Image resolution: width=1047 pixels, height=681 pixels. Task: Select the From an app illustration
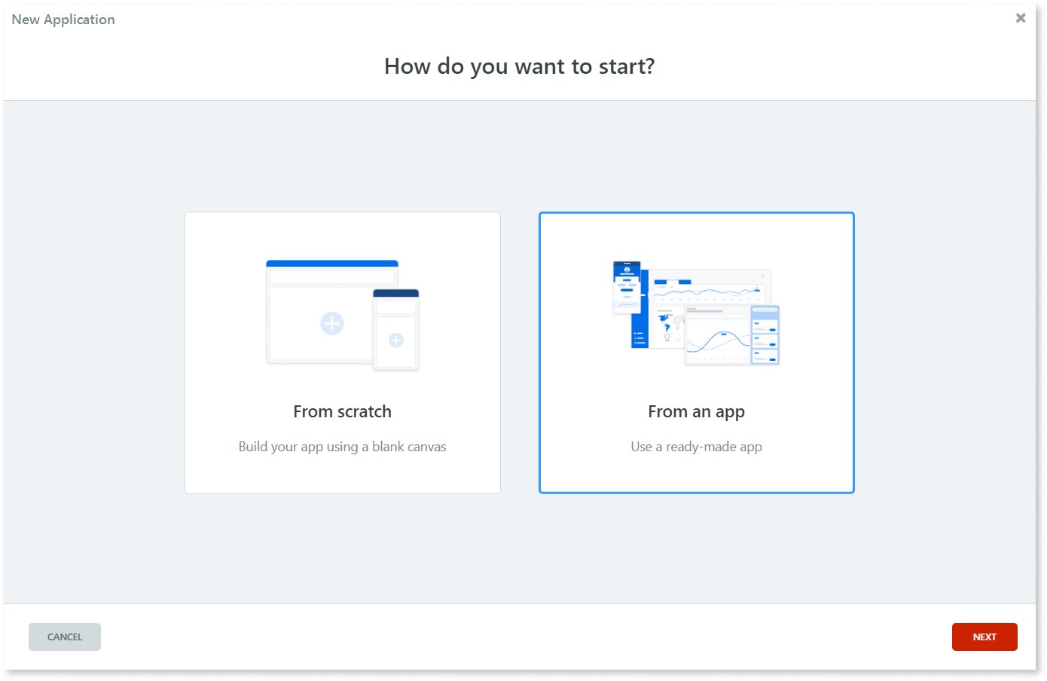click(697, 313)
